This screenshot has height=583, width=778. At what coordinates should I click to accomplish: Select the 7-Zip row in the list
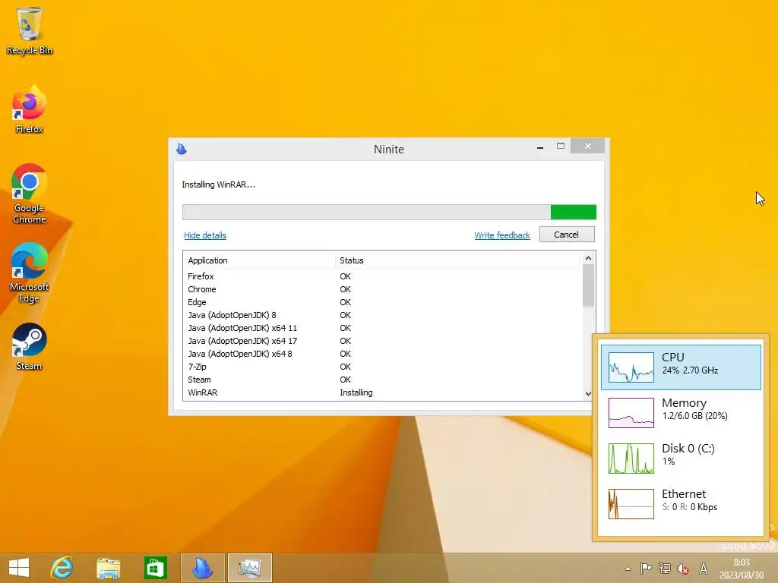[x=382, y=367]
